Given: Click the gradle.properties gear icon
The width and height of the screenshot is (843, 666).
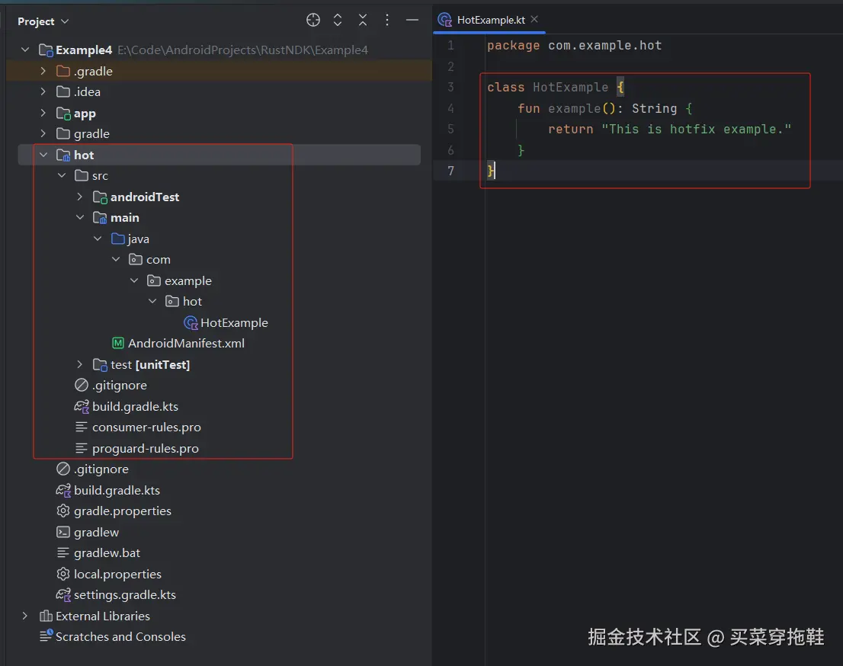Looking at the screenshot, I should (x=63, y=511).
